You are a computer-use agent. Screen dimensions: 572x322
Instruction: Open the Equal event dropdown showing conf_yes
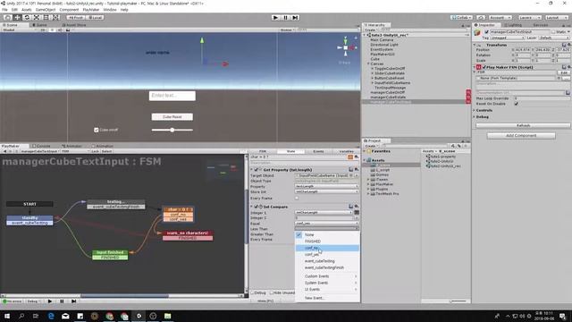(326, 223)
